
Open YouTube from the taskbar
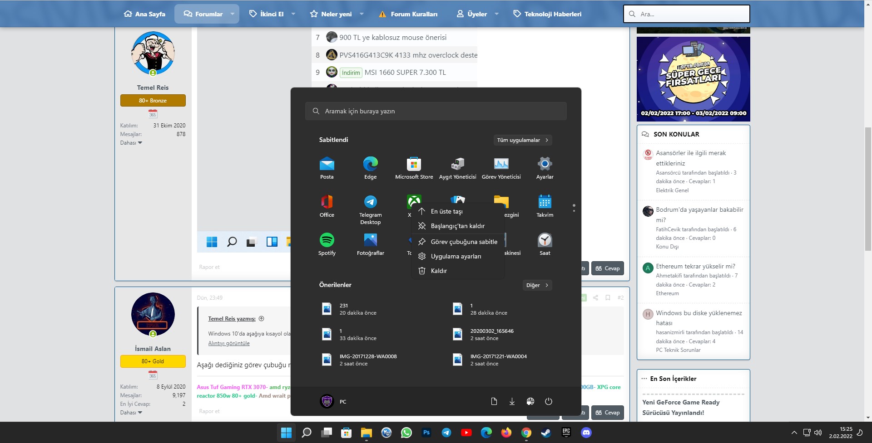(x=466, y=433)
